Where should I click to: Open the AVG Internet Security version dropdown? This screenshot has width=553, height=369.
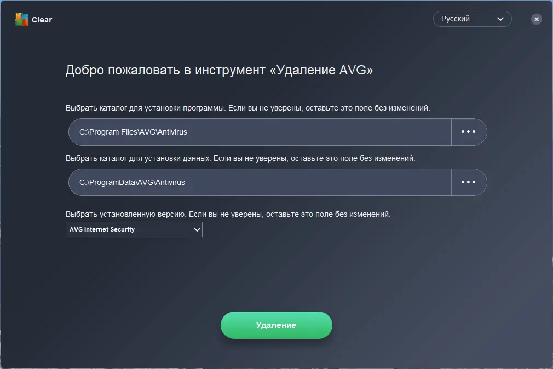coord(134,229)
